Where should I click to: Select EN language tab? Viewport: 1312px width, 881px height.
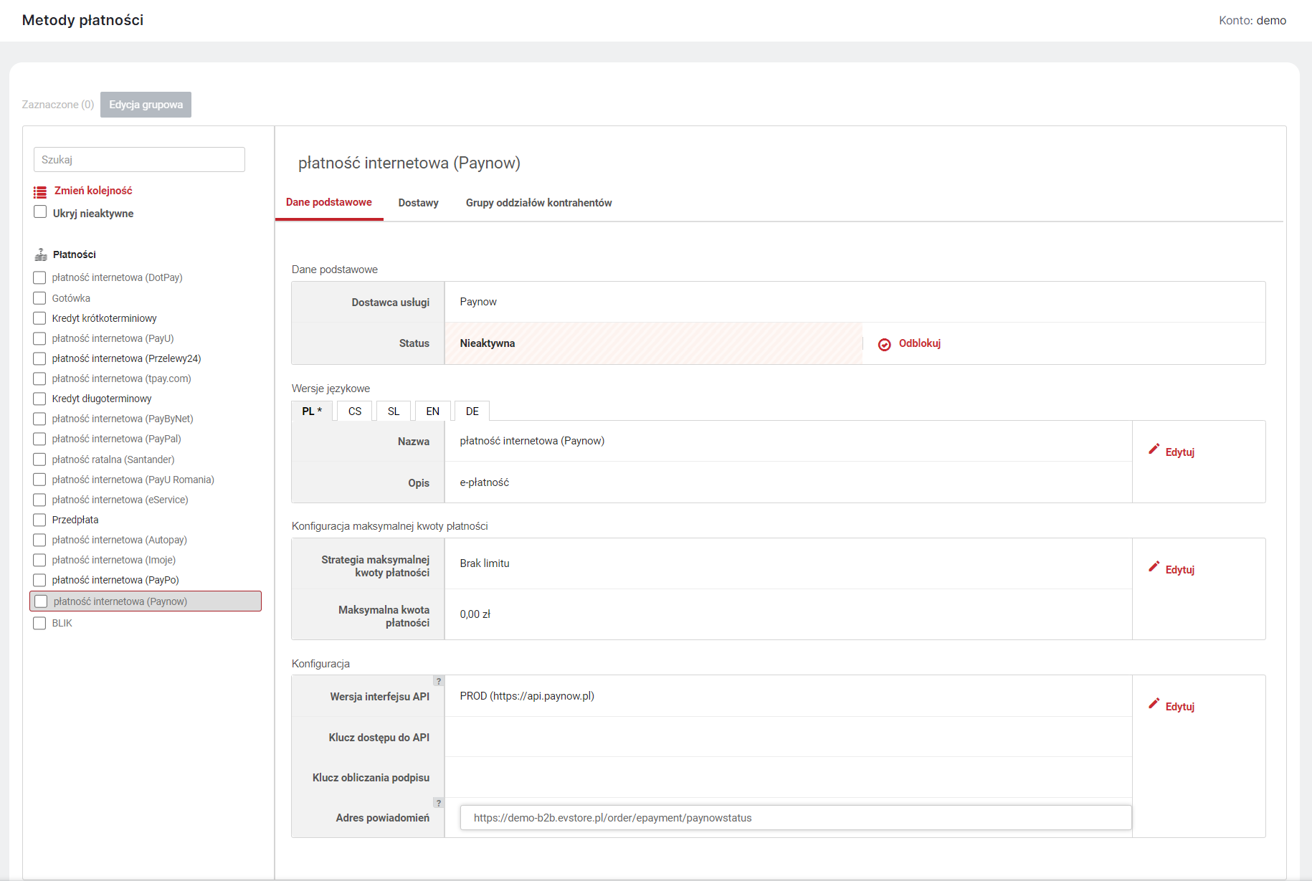pyautogui.click(x=433, y=411)
